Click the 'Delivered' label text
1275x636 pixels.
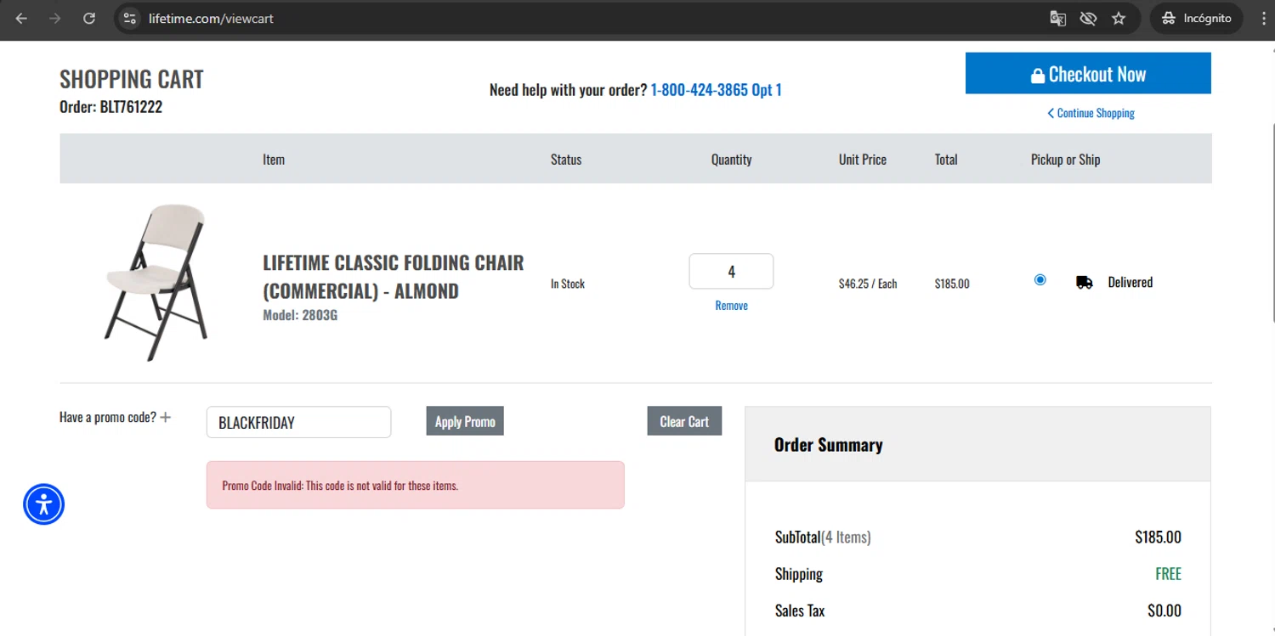coord(1130,283)
